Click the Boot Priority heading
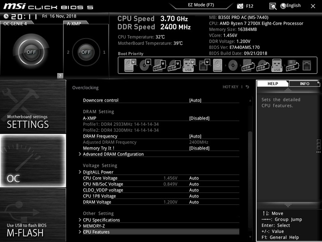The height and width of the screenshot is (242, 322). (131, 53)
